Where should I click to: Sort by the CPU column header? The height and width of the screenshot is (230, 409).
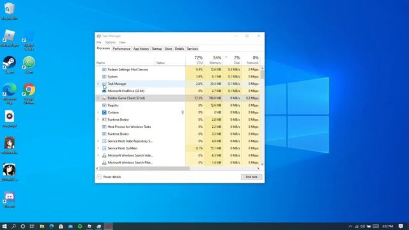pyautogui.click(x=195, y=60)
